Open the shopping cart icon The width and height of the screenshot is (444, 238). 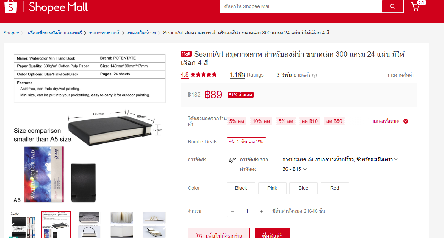coord(415,6)
